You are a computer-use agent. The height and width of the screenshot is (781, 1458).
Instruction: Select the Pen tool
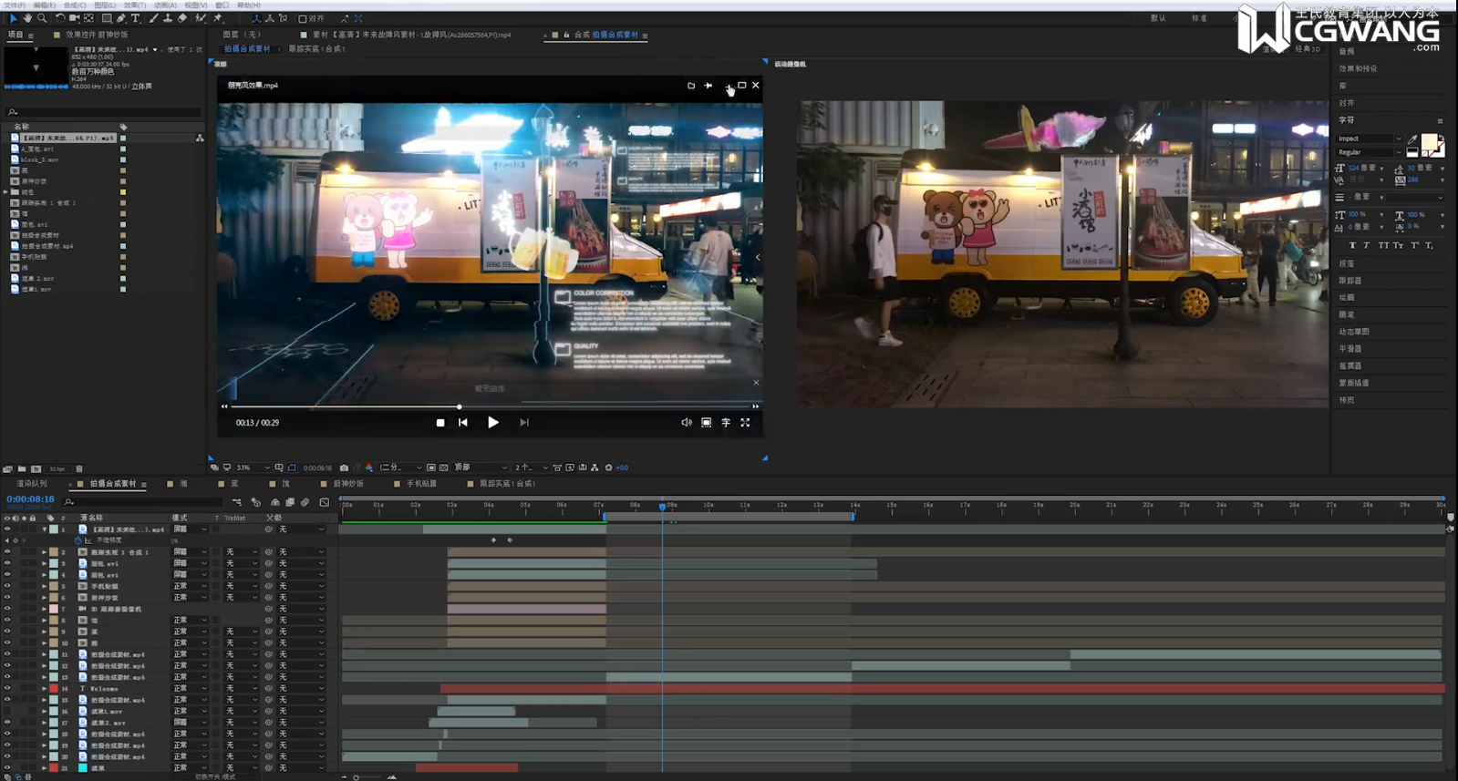coord(121,18)
